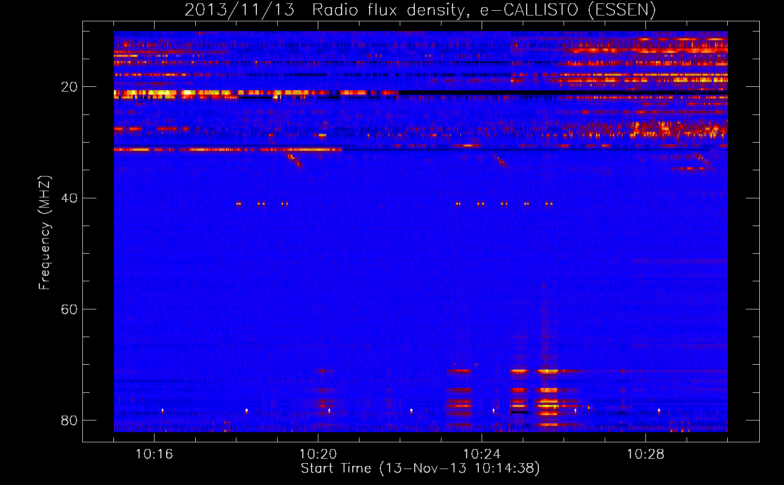
Task: Click the 10:28 time tick label
Action: tap(645, 454)
